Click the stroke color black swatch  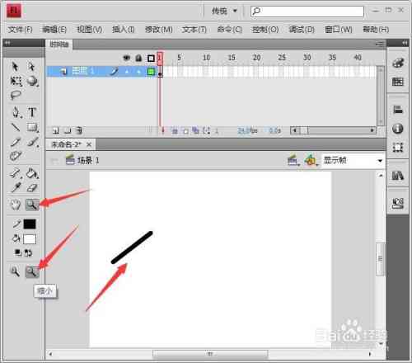point(30,224)
